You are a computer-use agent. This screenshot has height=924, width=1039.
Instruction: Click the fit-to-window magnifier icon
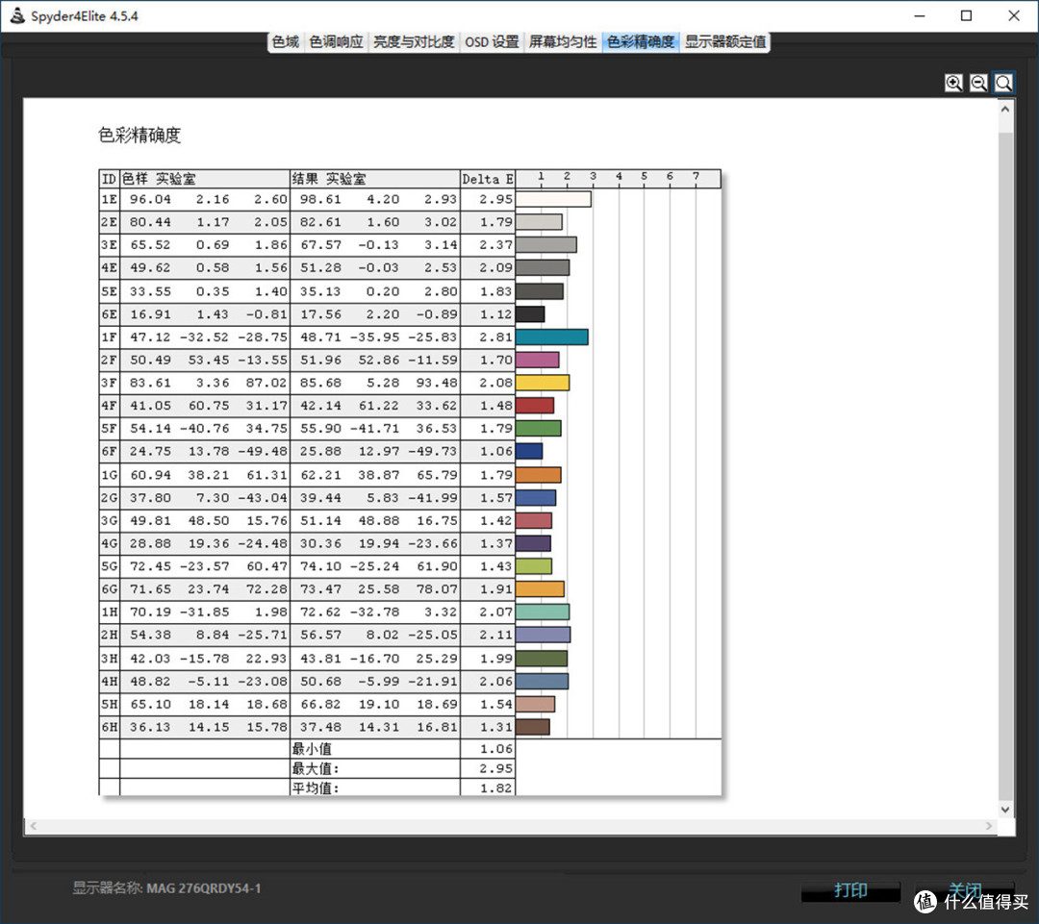click(x=1003, y=83)
